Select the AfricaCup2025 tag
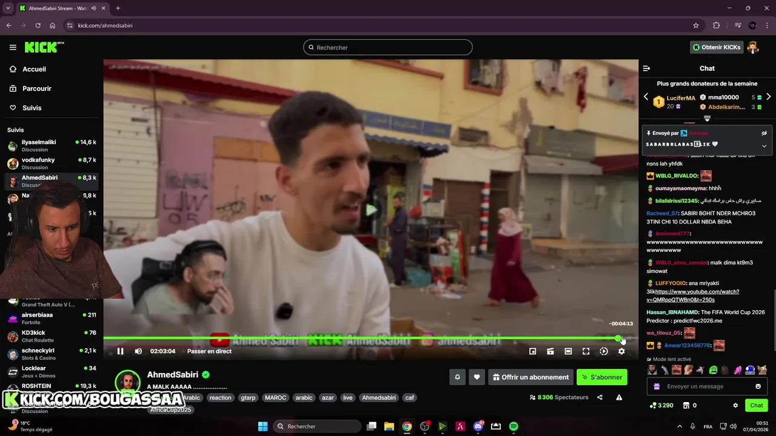 tap(171, 410)
